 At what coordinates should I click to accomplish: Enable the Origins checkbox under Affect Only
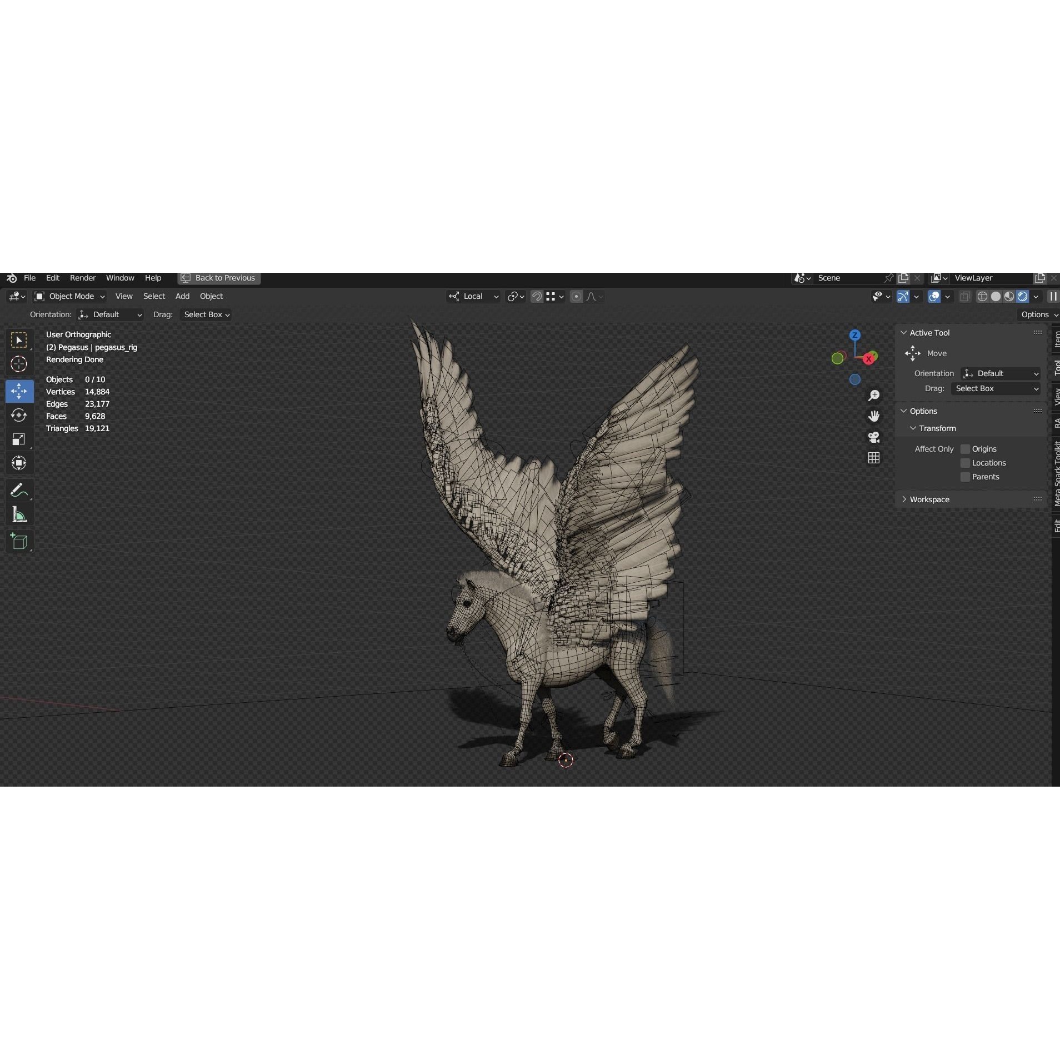(966, 448)
